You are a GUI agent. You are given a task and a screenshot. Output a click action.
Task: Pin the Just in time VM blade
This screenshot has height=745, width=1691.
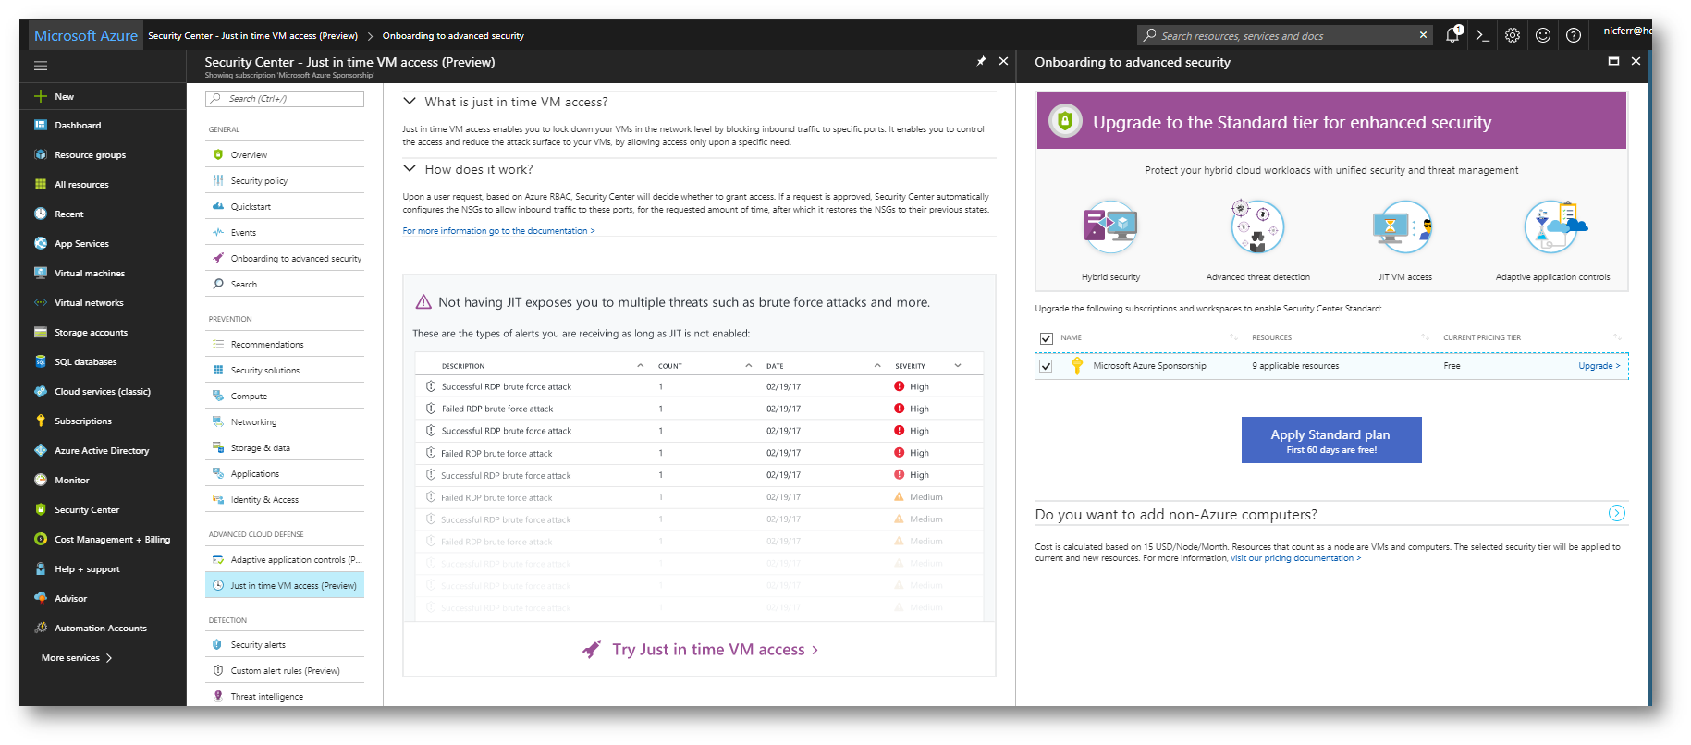[981, 61]
